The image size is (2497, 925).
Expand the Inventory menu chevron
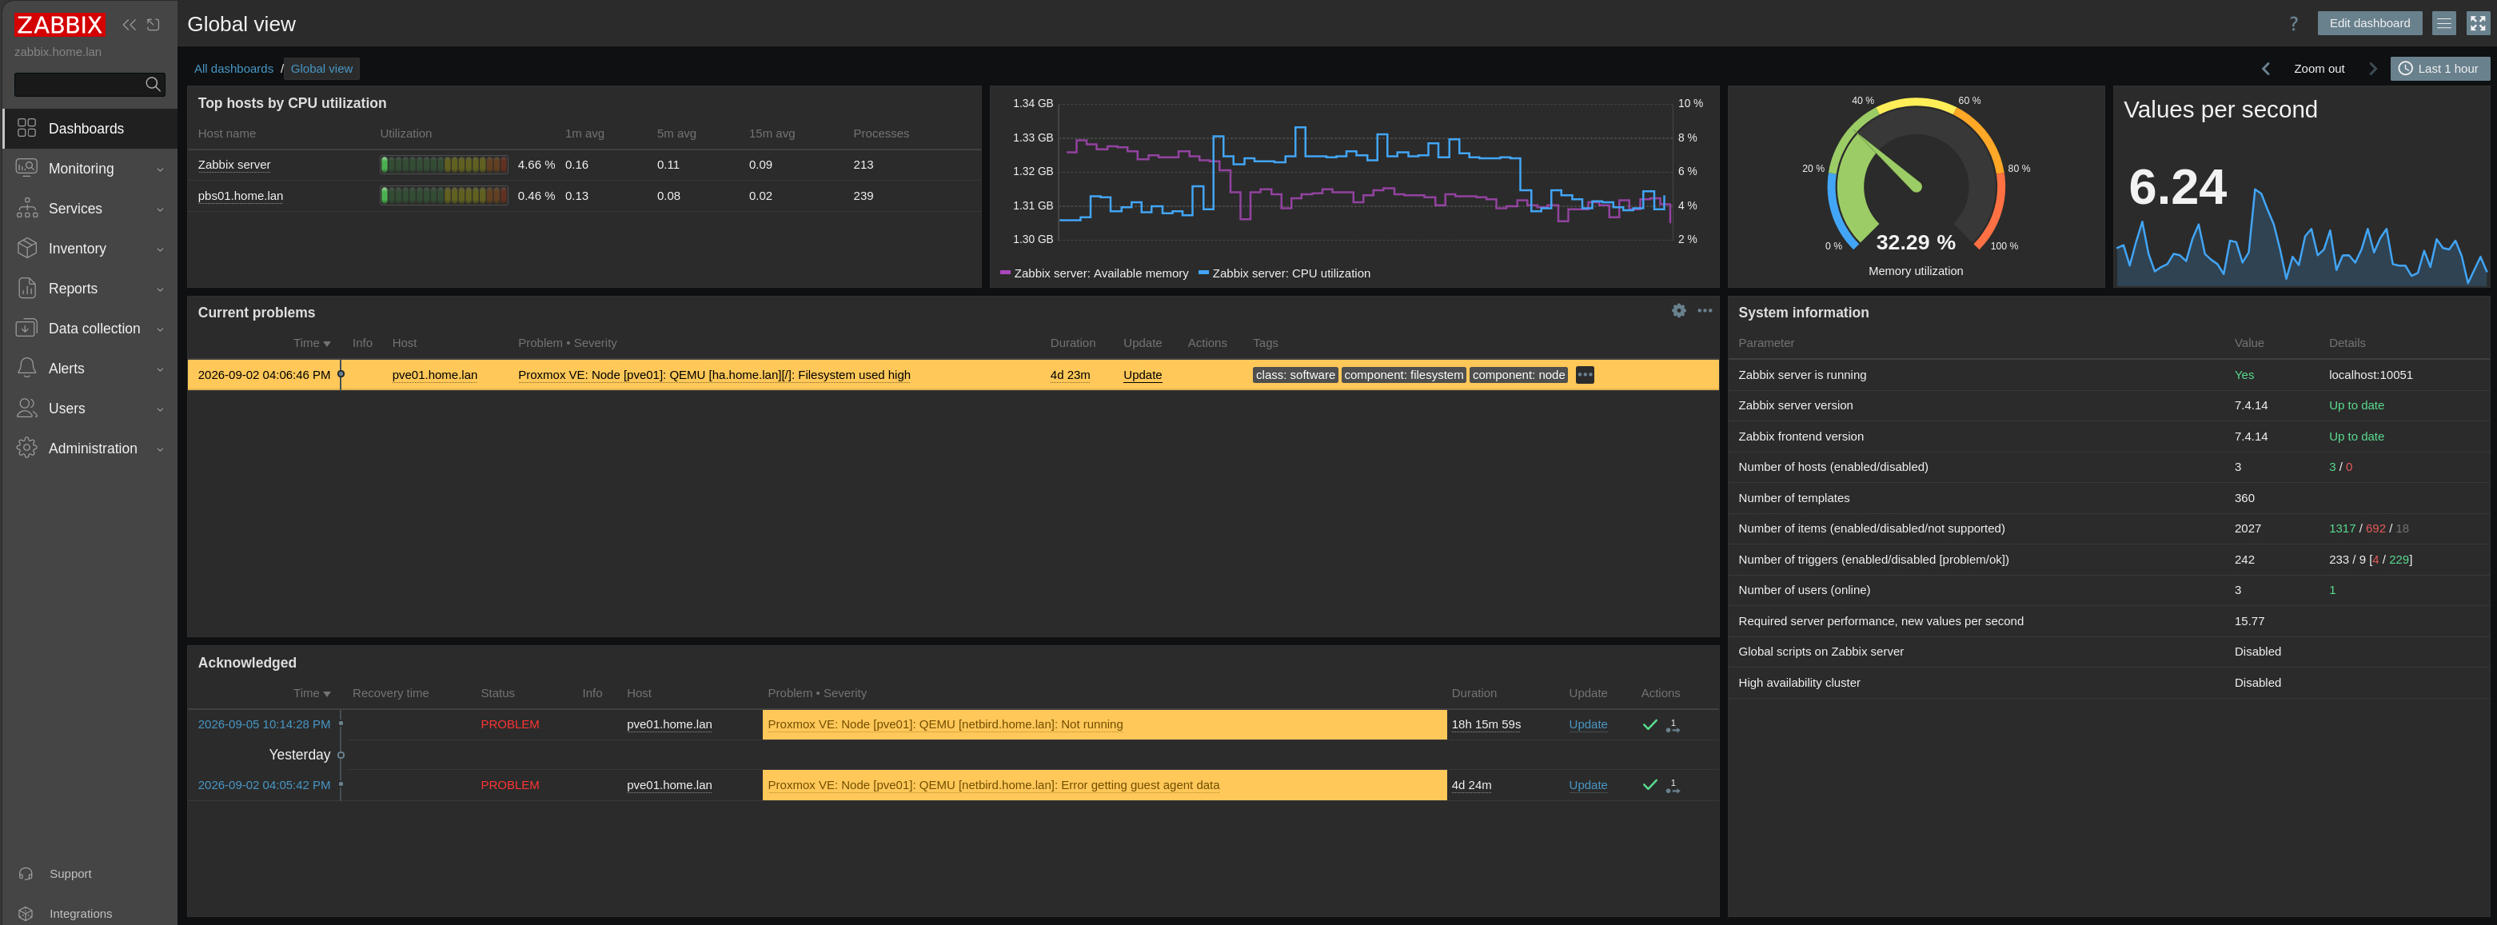(x=160, y=249)
